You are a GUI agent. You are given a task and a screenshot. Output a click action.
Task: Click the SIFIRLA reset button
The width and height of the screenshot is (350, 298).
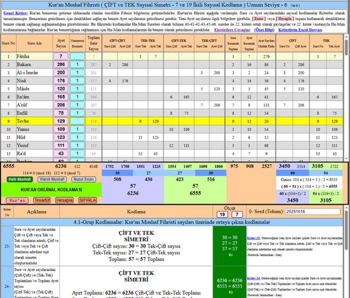tap(87, 200)
